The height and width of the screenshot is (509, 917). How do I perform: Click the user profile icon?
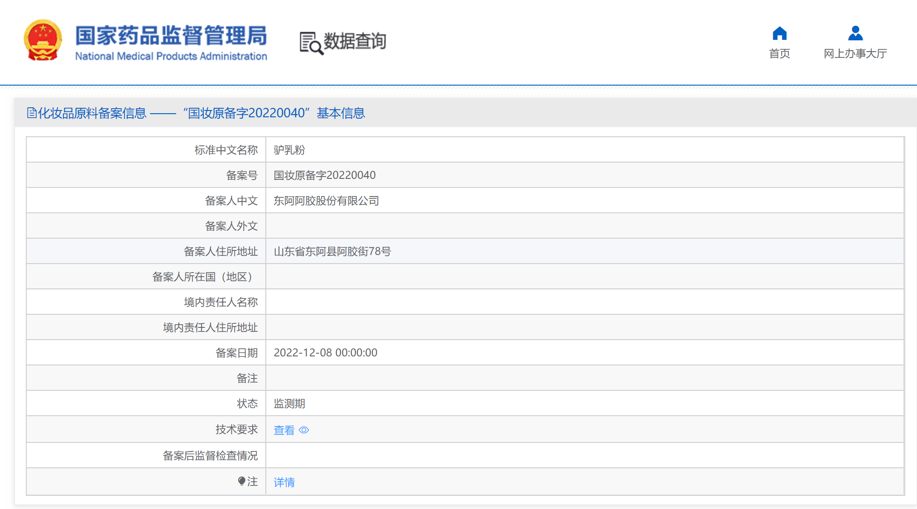[x=855, y=34]
